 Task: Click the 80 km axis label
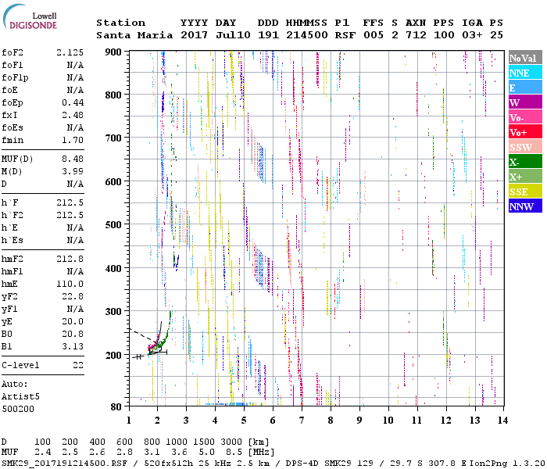tap(116, 406)
